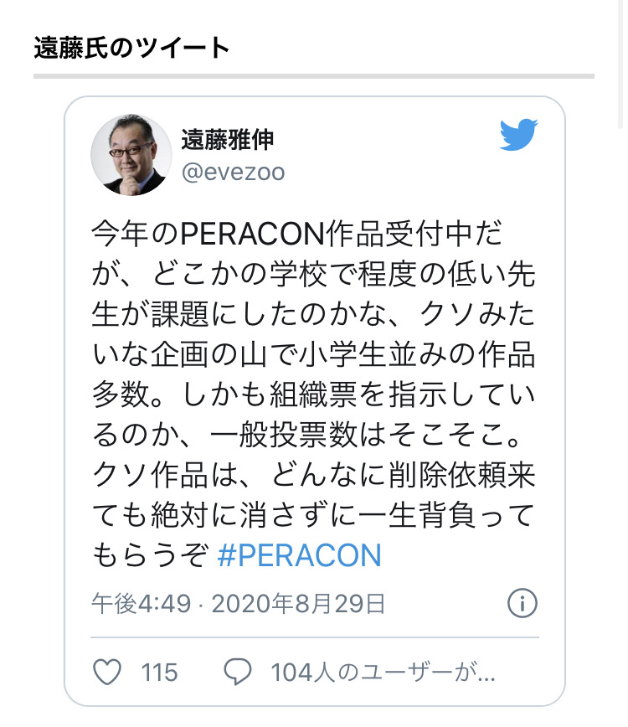This screenshot has width=628, height=727.
Task: Click the tweet line starting クソ作品は
Action: [314, 475]
